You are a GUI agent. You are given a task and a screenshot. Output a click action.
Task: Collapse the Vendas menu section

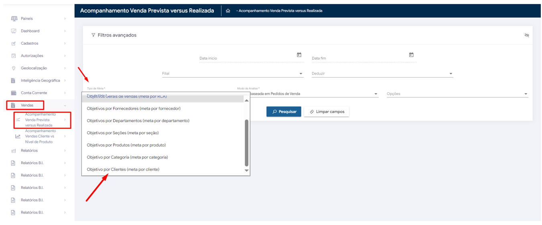pos(65,105)
